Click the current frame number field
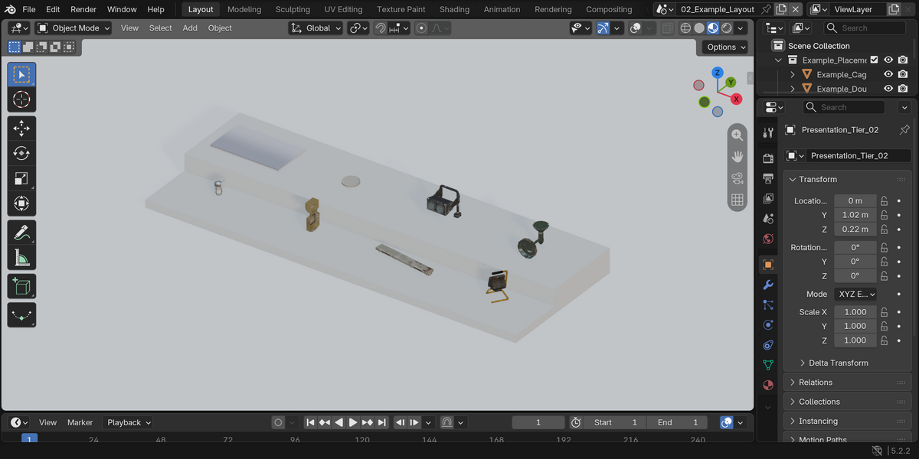The width and height of the screenshot is (919, 459). [538, 422]
